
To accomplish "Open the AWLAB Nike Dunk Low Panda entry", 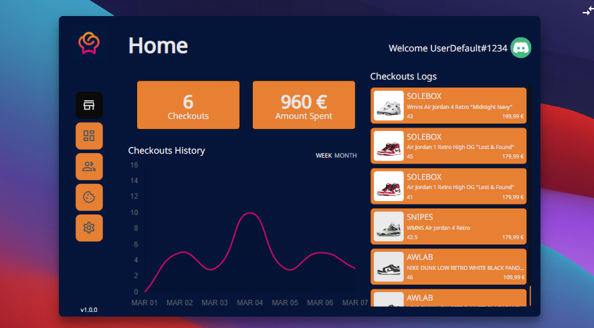I will pyautogui.click(x=449, y=267).
